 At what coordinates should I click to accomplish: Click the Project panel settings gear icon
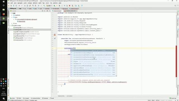[47, 11]
